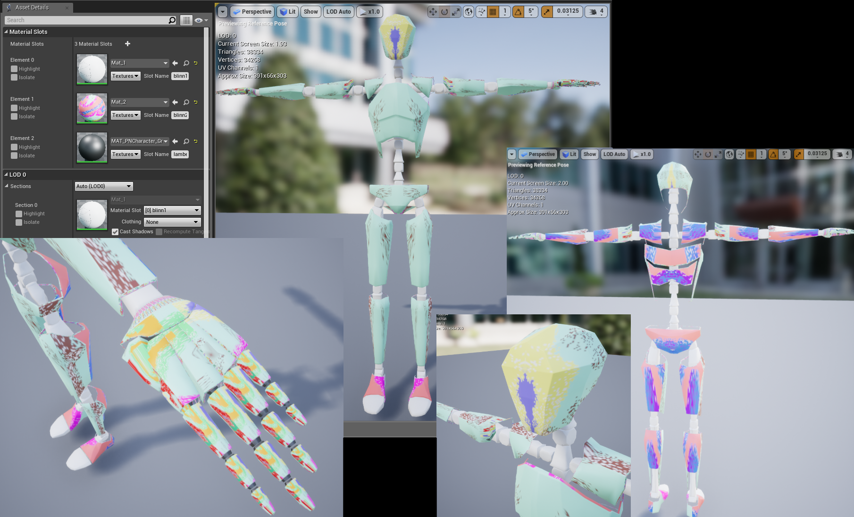Enable Isolate for Section 0
This screenshot has width=854, height=517.
pos(19,222)
